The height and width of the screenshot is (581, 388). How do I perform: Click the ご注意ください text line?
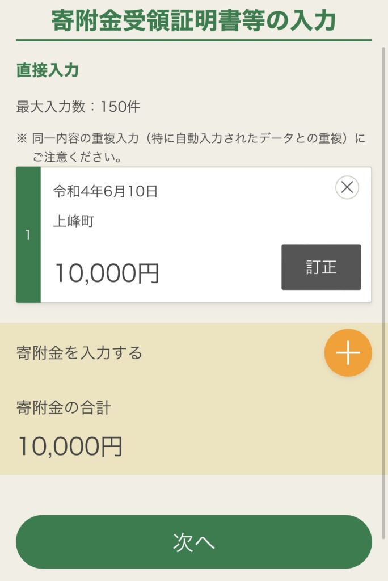(77, 157)
